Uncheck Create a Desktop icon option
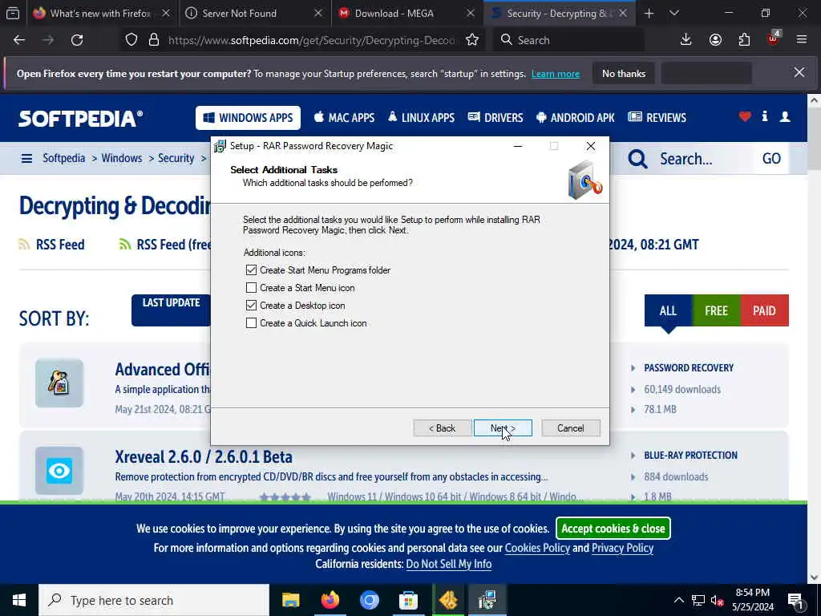Image resolution: width=821 pixels, height=616 pixels. click(251, 306)
